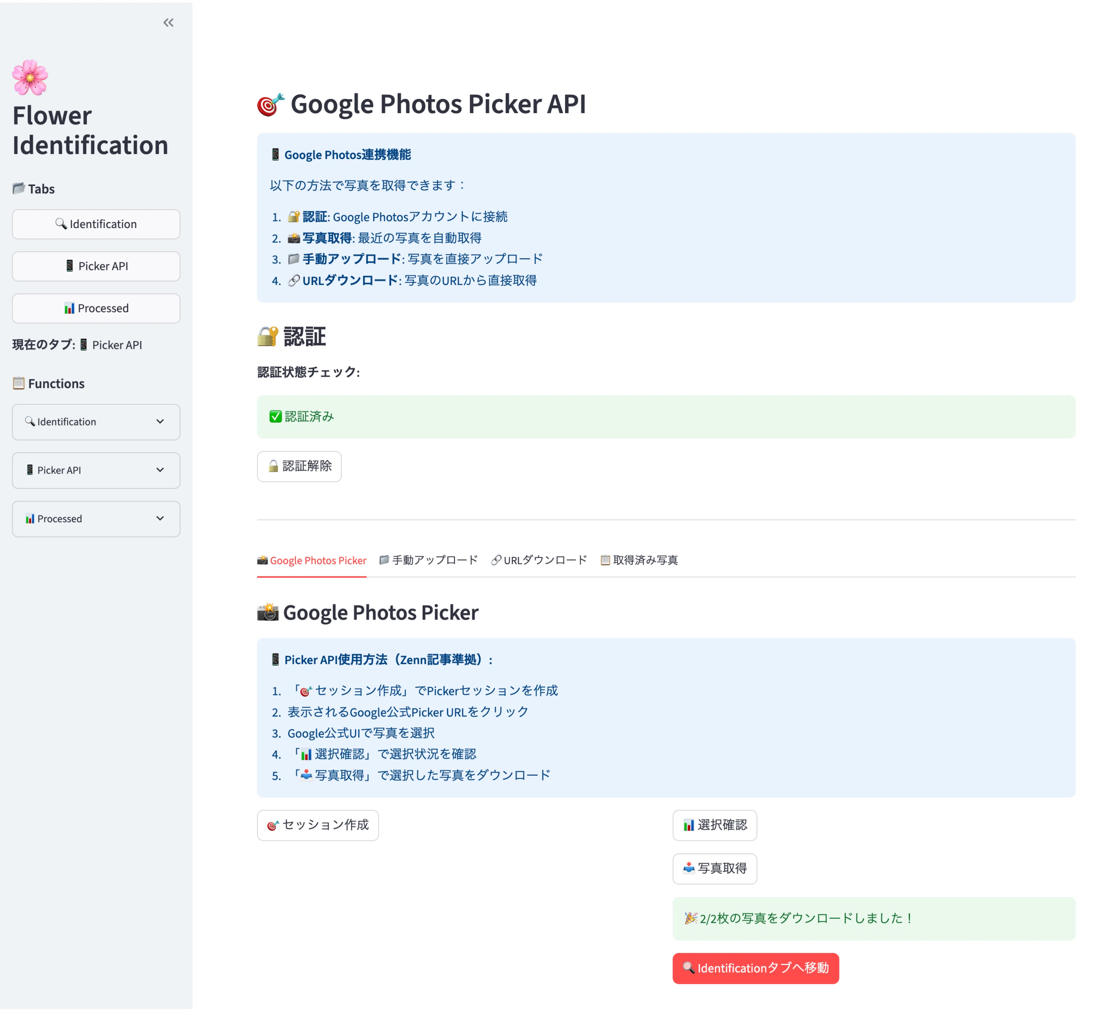Open the URLダウンロード tab
This screenshot has width=1106, height=1010.
tap(539, 560)
